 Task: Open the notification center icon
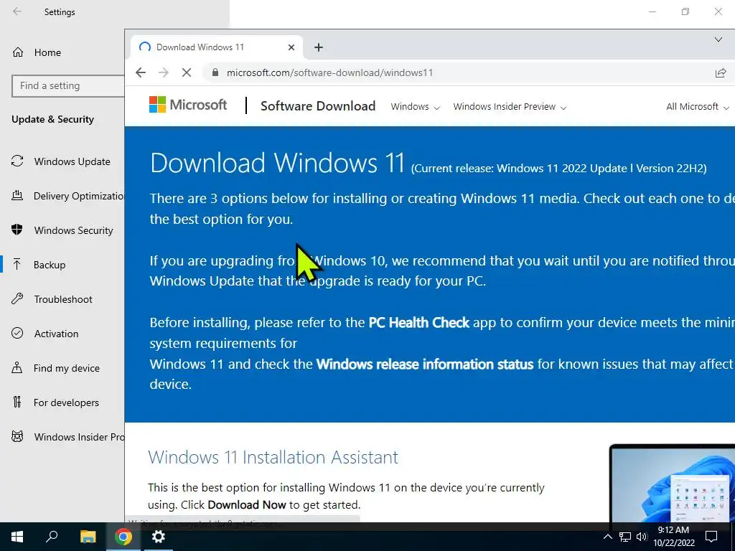pyautogui.click(x=711, y=537)
